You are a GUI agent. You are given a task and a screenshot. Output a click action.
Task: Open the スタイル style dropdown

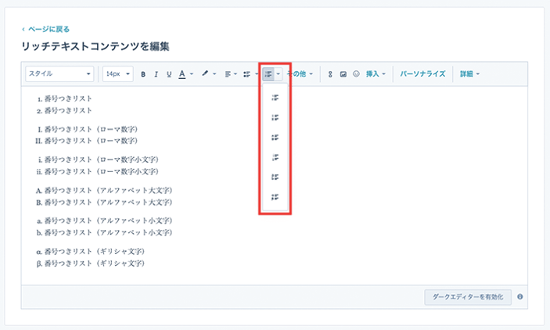coord(59,74)
